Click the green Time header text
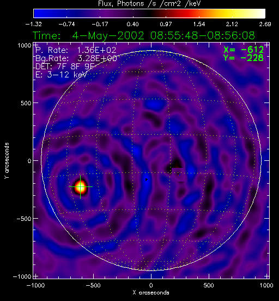The width and height of the screenshot is (279, 301). [144, 35]
